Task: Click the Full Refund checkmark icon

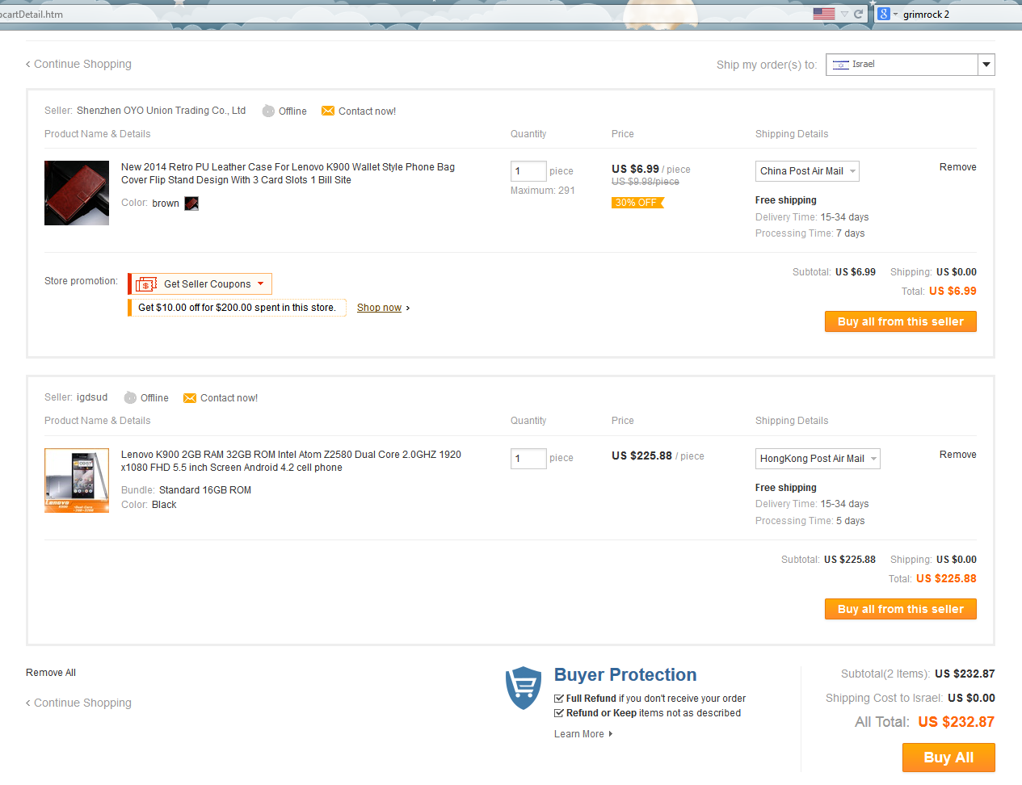Action: click(x=559, y=699)
